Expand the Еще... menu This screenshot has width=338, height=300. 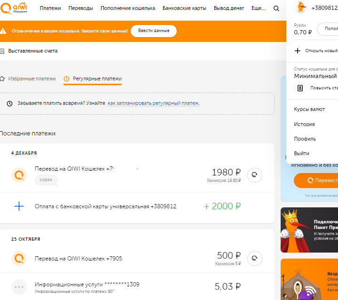click(x=258, y=8)
